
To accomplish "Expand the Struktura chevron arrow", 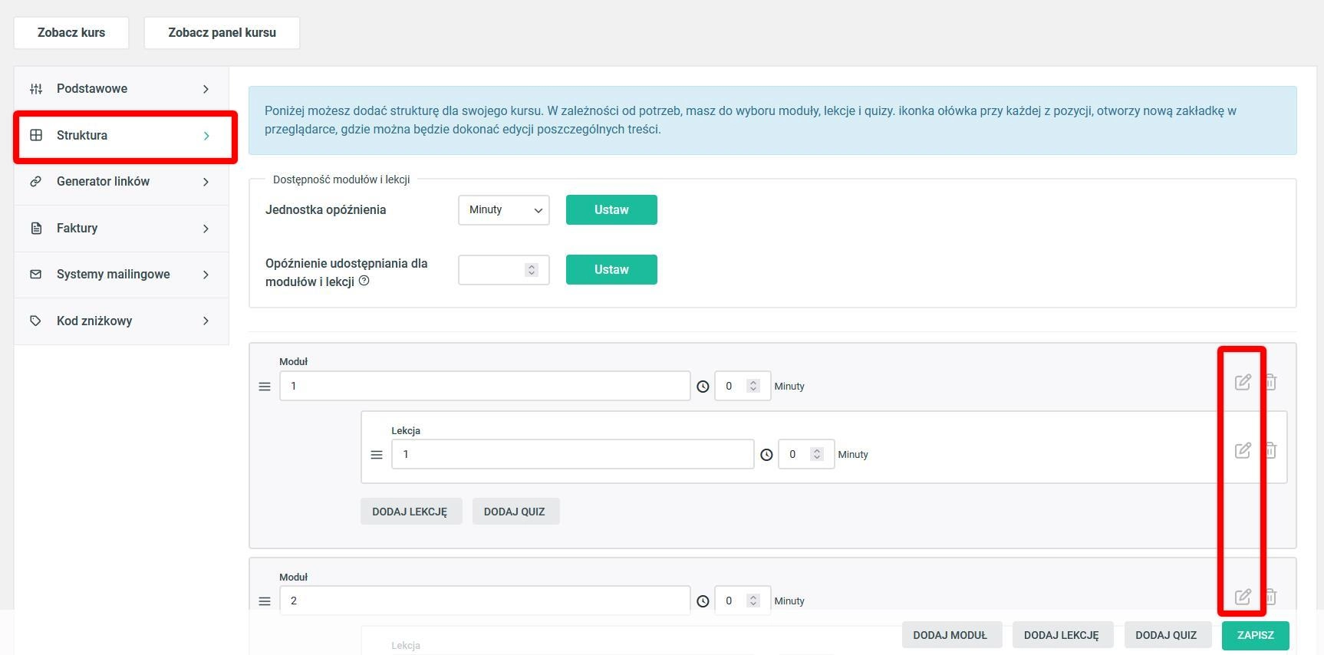I will [206, 136].
